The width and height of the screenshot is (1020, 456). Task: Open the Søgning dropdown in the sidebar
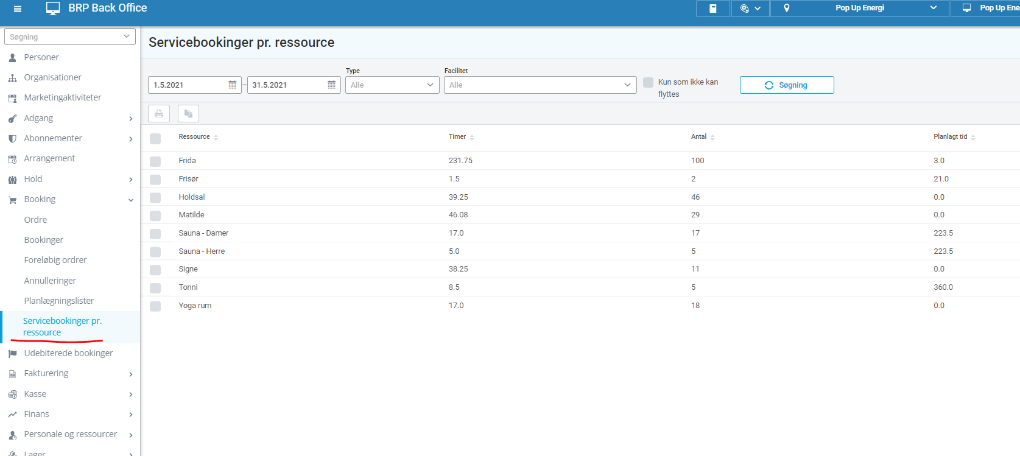70,37
